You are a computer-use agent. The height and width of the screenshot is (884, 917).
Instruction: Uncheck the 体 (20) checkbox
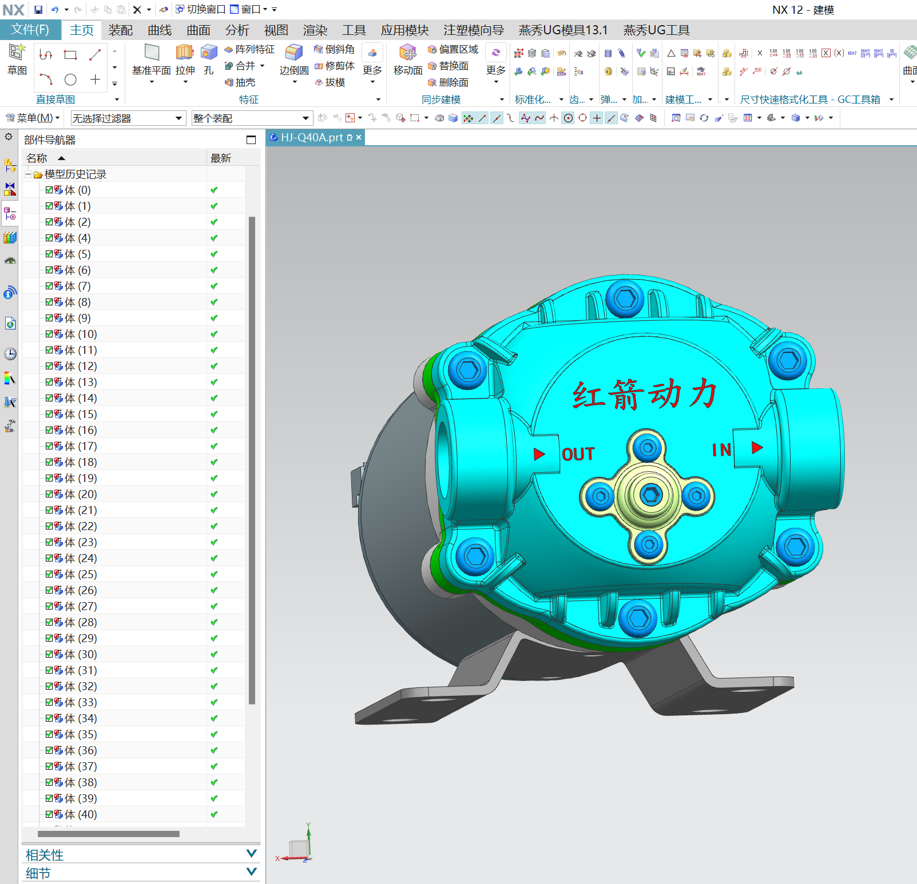49,494
